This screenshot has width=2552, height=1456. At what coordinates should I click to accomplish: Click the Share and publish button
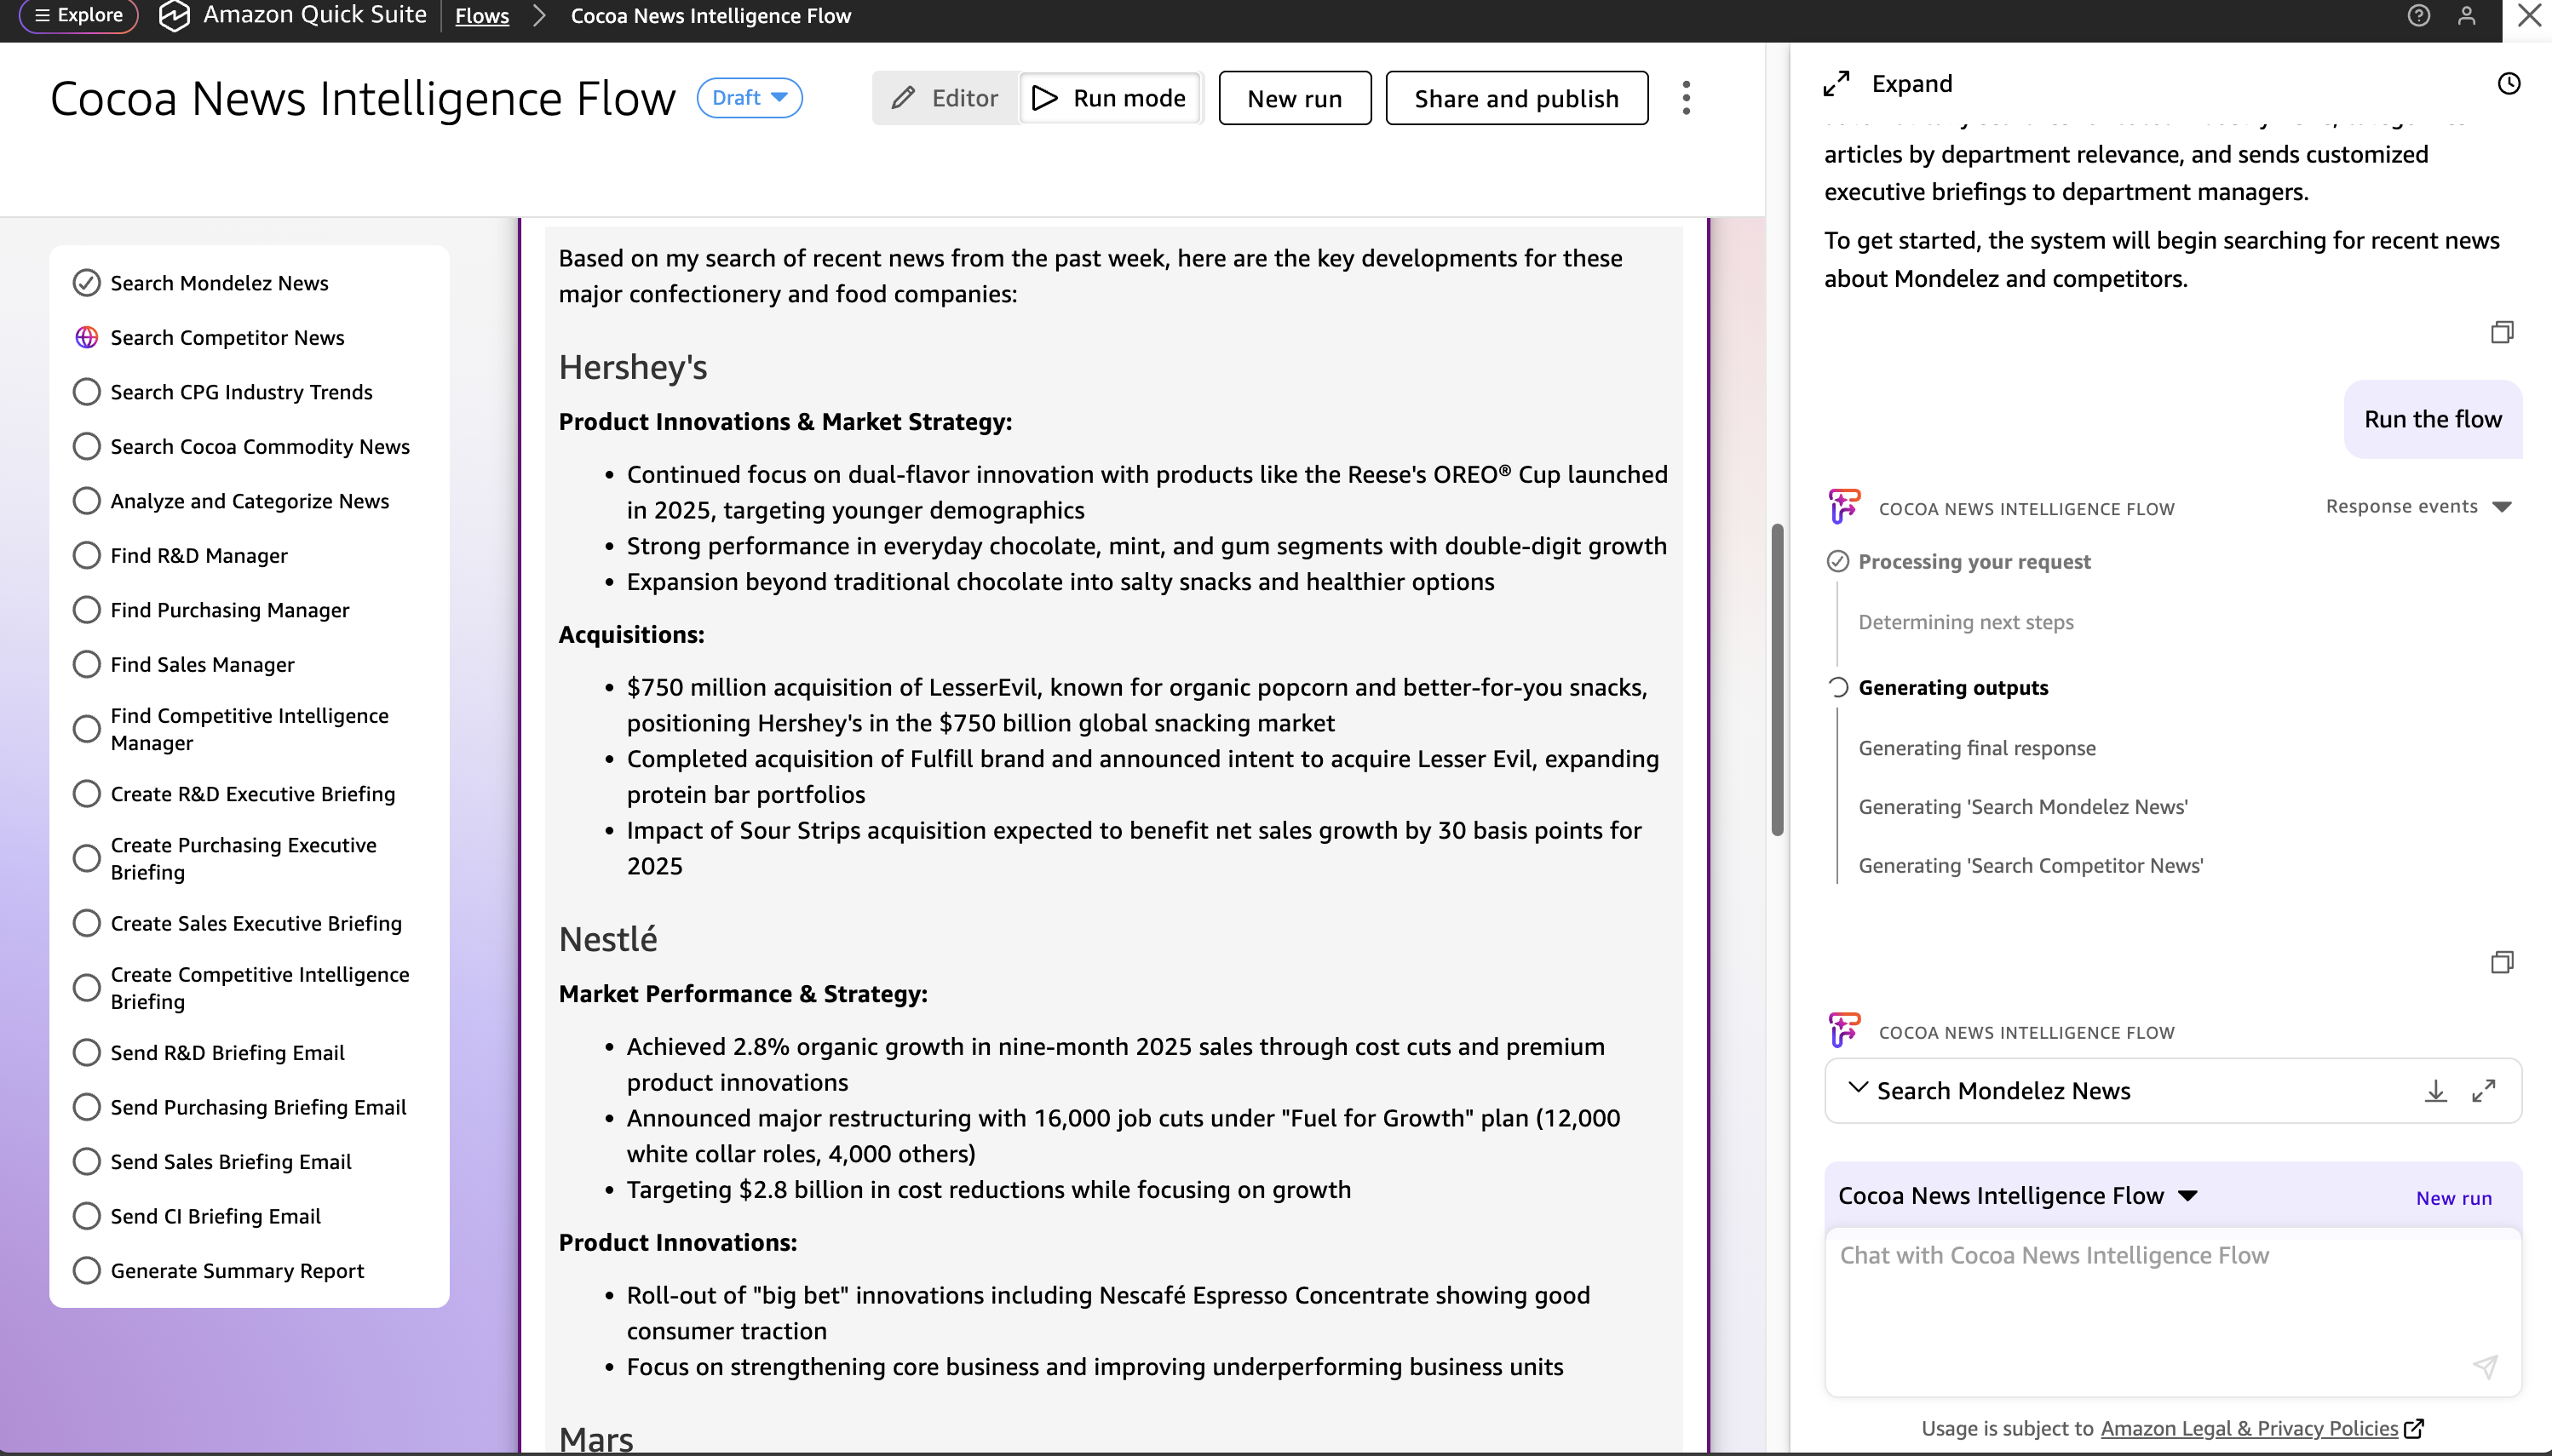tap(1515, 98)
